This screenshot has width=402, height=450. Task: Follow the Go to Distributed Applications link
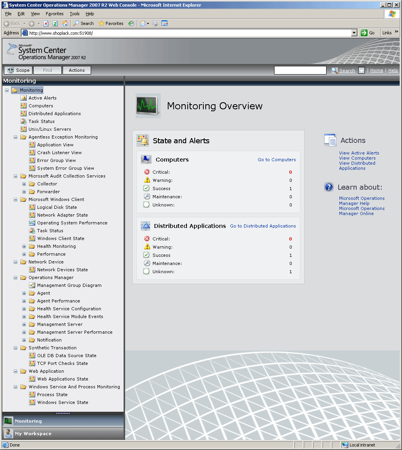pyautogui.click(x=263, y=226)
